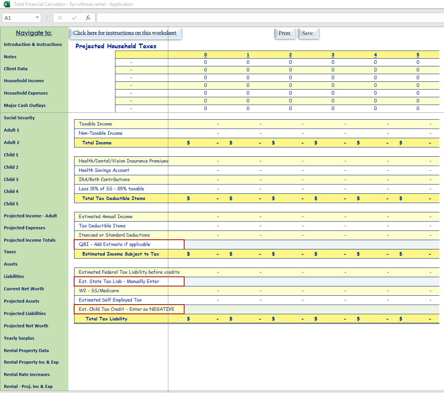Go to the Yearly Surplus section
The width and height of the screenshot is (444, 393).
[x=19, y=338]
